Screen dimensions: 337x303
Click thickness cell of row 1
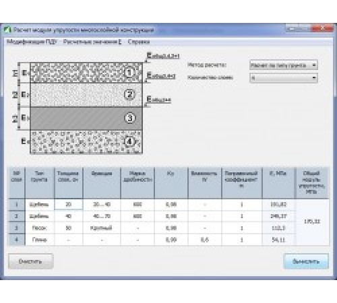69,205
